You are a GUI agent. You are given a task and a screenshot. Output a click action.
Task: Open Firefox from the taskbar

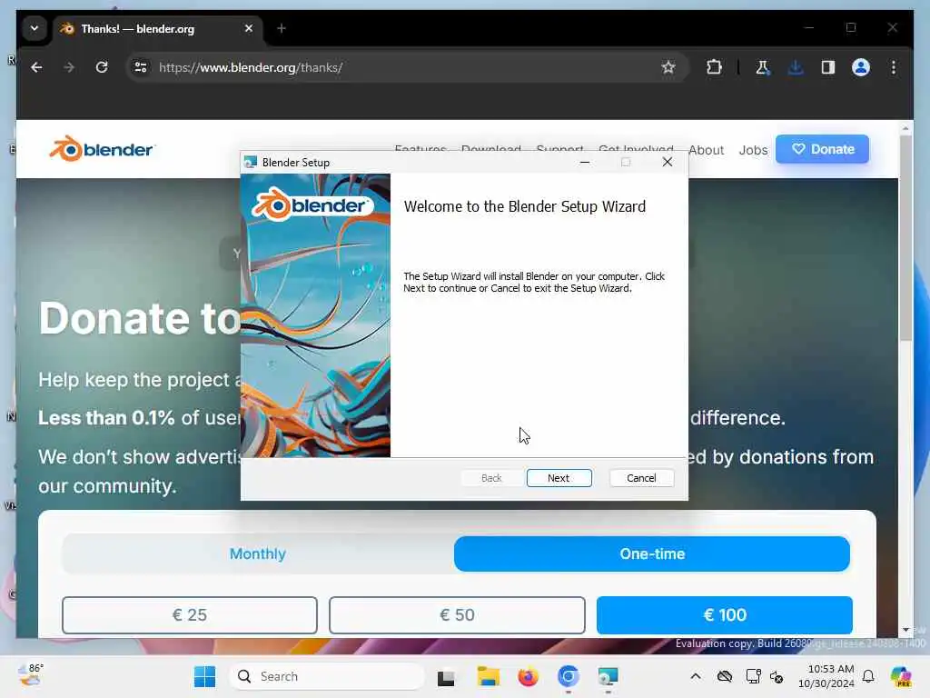tap(528, 676)
